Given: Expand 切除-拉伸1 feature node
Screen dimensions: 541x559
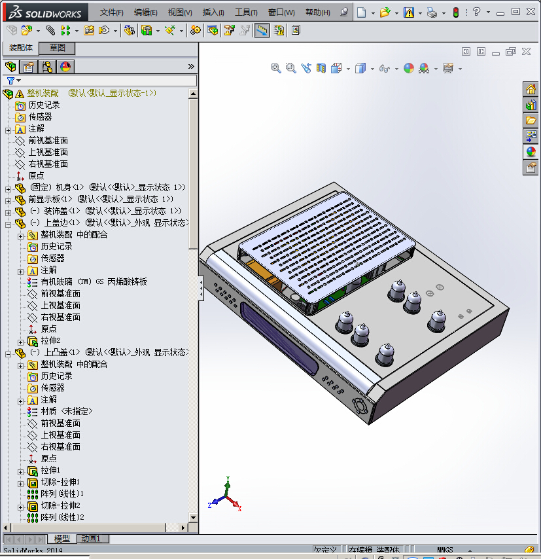Looking at the screenshot, I should (x=21, y=484).
